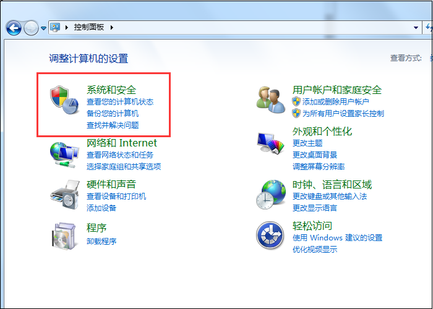This screenshot has width=433, height=309.
Task: Click 添加或删除用户帐户 link
Action: [x=335, y=102]
